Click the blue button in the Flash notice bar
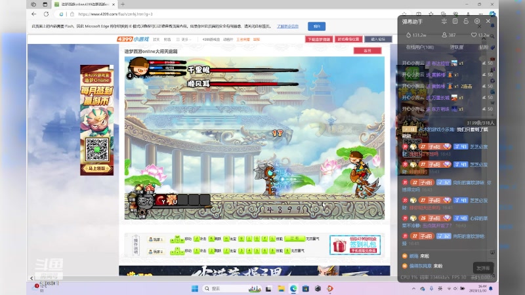Image resolution: width=525 pixels, height=295 pixels. pos(317,26)
